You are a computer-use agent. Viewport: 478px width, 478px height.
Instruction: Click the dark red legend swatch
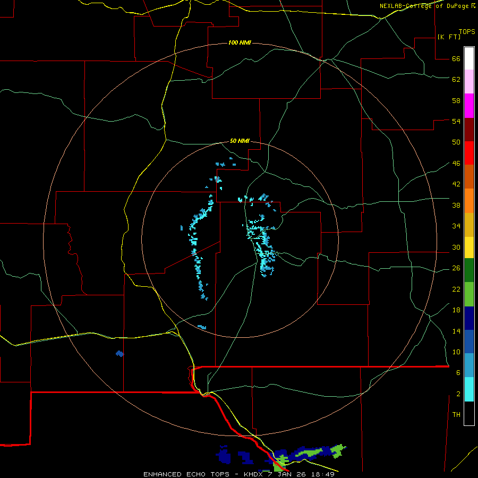point(469,130)
